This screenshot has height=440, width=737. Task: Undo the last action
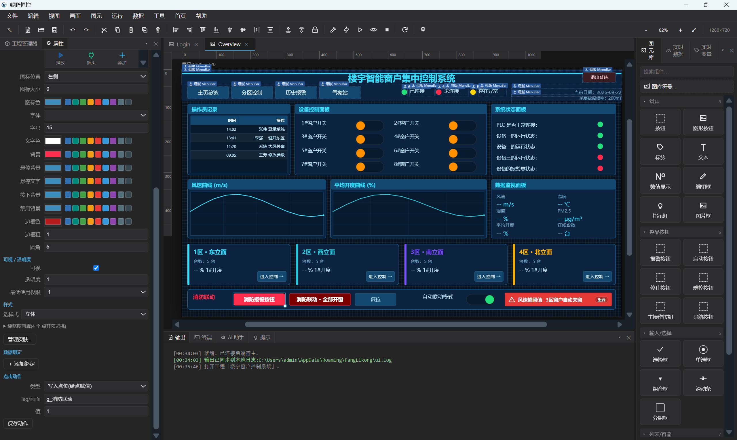(x=73, y=30)
